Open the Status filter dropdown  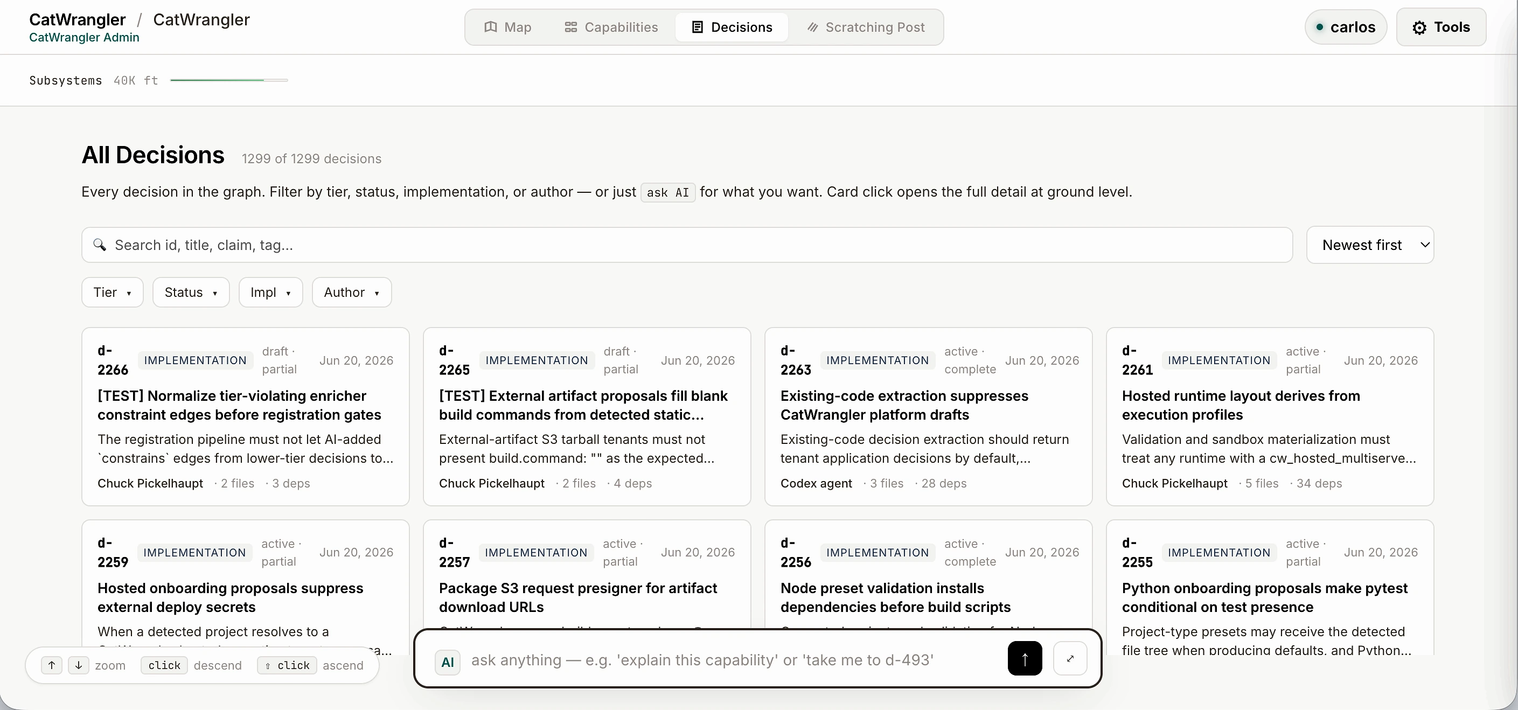pyautogui.click(x=191, y=293)
